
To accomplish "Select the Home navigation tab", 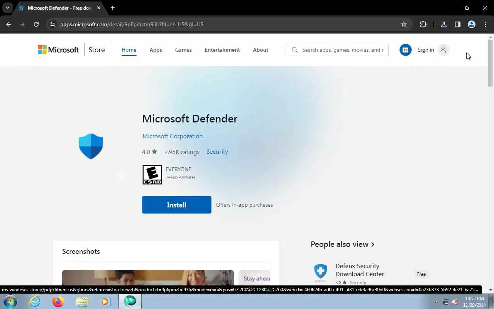I will click(129, 50).
